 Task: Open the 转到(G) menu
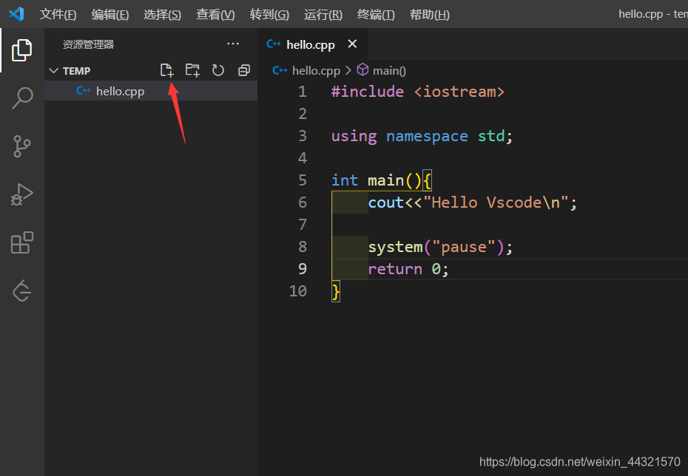[x=269, y=15]
